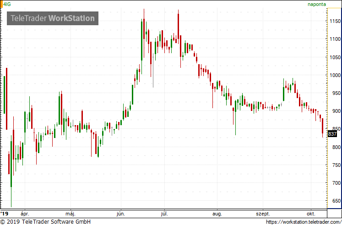Click the 950 price axis label

pyautogui.click(x=337, y=93)
